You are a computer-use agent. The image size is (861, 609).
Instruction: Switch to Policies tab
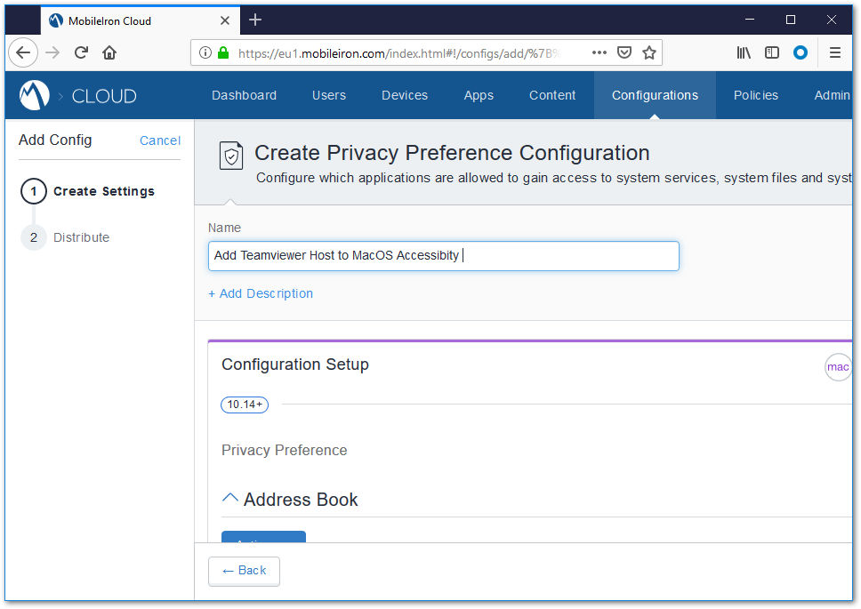click(x=755, y=95)
